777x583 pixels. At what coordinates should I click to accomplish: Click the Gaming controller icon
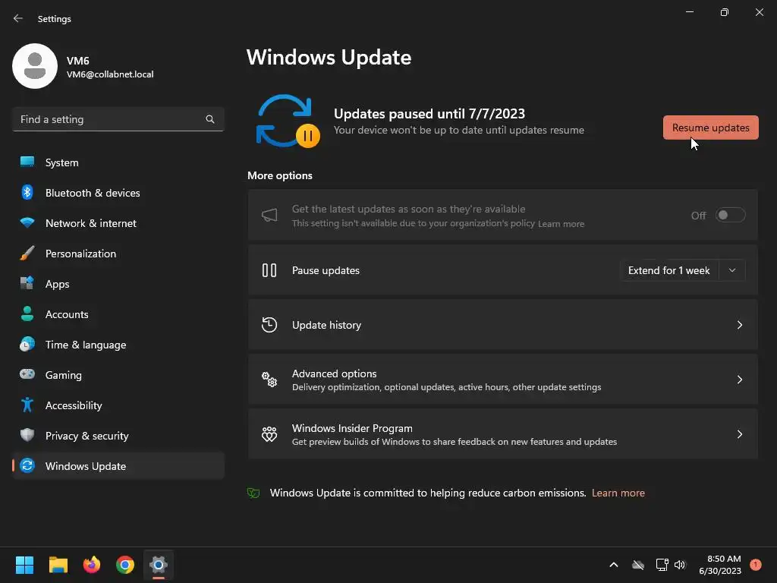[x=27, y=374]
